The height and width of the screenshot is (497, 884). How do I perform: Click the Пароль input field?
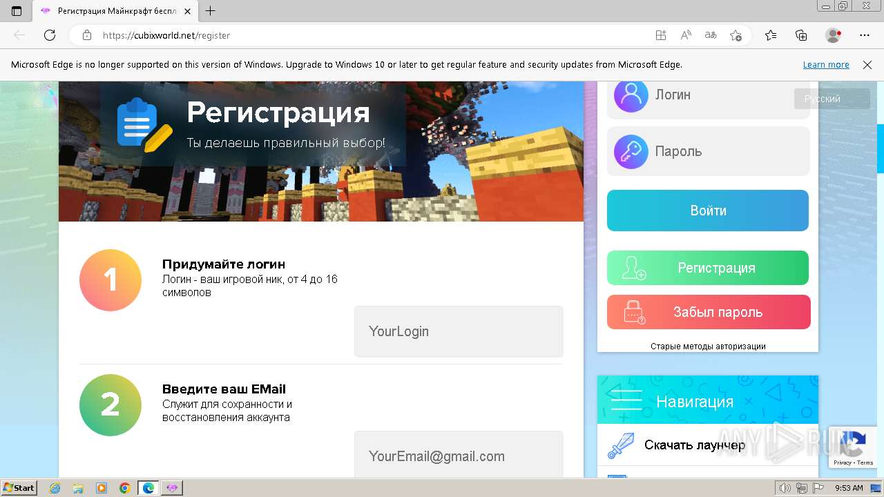(x=708, y=151)
